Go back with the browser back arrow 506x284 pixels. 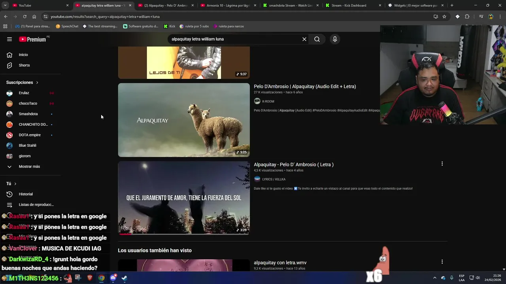[6, 17]
